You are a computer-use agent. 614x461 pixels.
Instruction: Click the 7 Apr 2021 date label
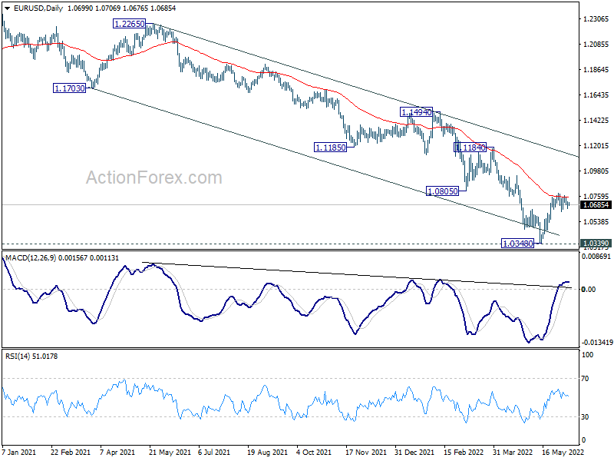117,453
